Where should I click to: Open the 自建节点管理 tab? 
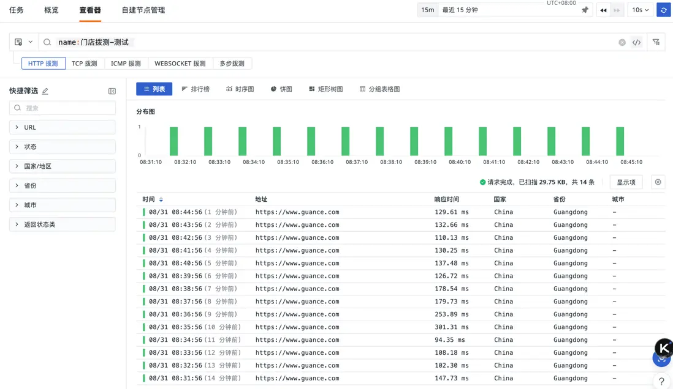(x=143, y=10)
